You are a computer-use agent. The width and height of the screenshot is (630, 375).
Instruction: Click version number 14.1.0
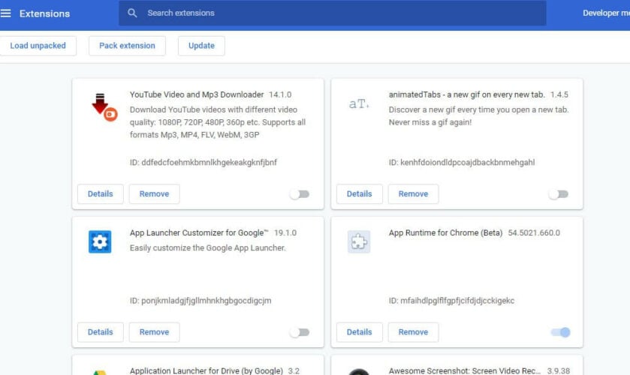point(280,94)
